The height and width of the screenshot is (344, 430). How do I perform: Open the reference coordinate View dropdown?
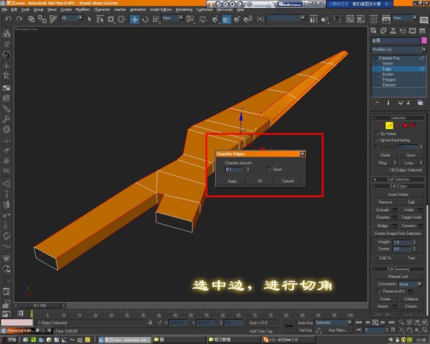click(x=173, y=18)
